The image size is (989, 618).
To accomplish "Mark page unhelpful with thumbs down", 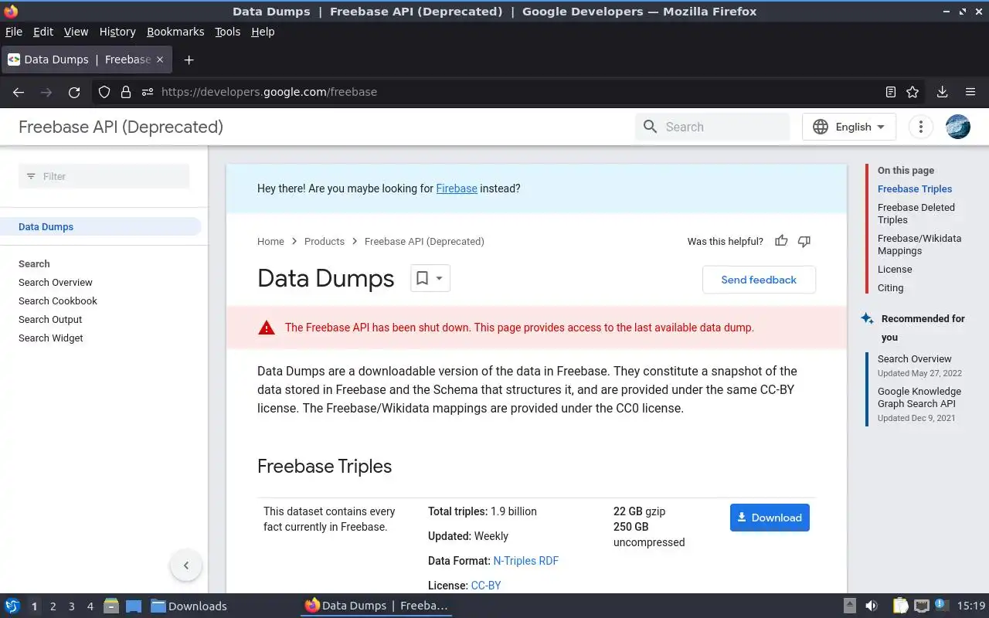I will pyautogui.click(x=804, y=241).
